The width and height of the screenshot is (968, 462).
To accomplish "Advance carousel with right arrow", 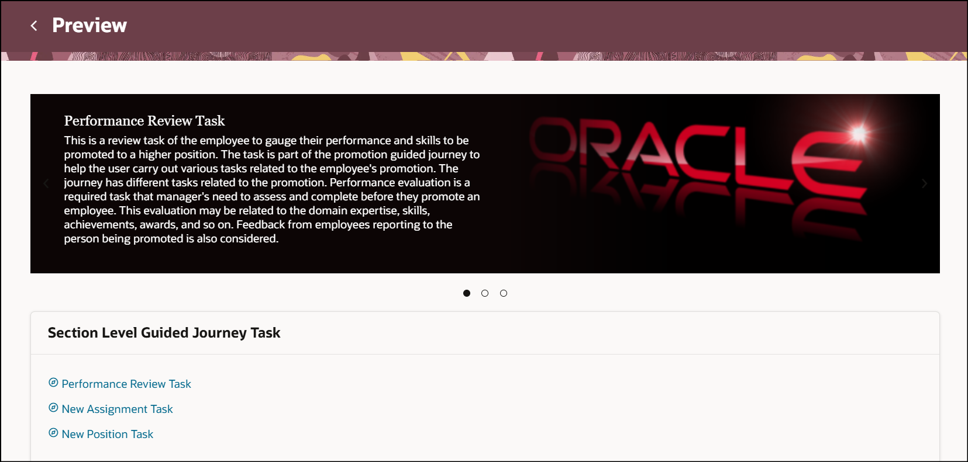I will pyautogui.click(x=924, y=183).
